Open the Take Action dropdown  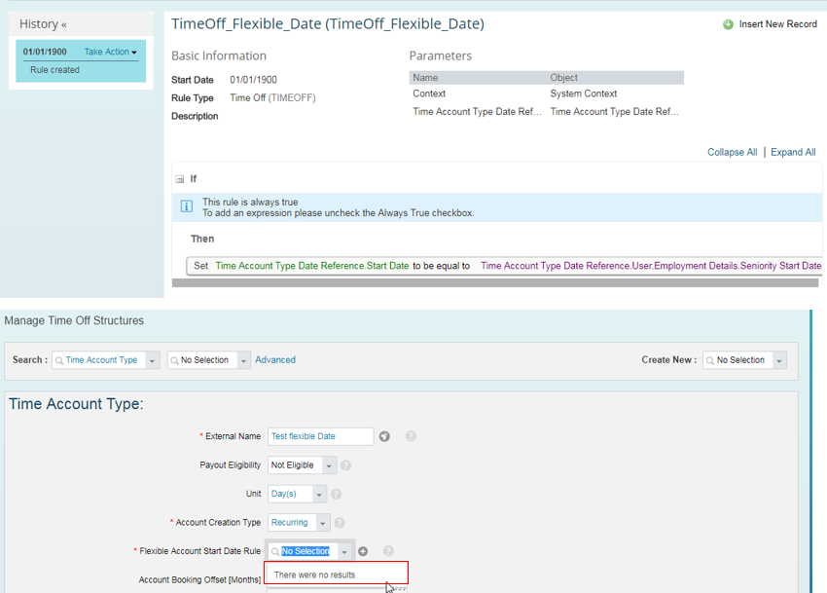[x=110, y=52]
